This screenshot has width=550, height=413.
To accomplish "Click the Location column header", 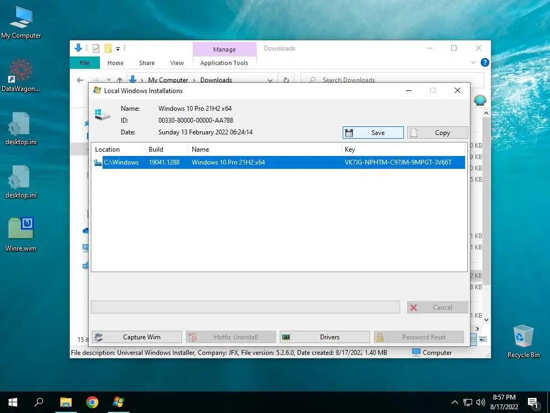I will pos(119,149).
